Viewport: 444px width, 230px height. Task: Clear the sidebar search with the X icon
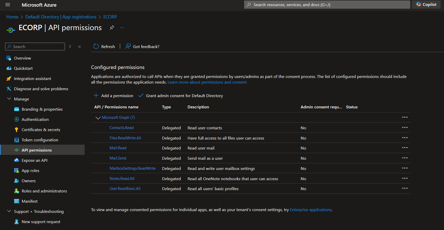(x=70, y=47)
